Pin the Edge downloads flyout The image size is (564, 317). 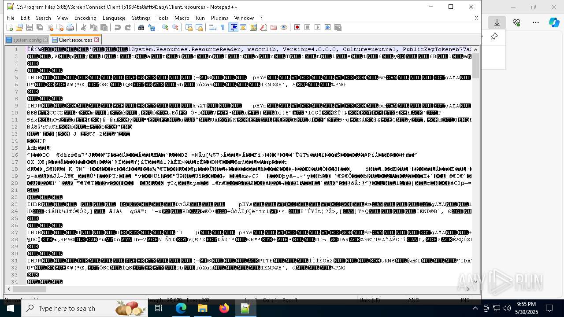coord(494,37)
